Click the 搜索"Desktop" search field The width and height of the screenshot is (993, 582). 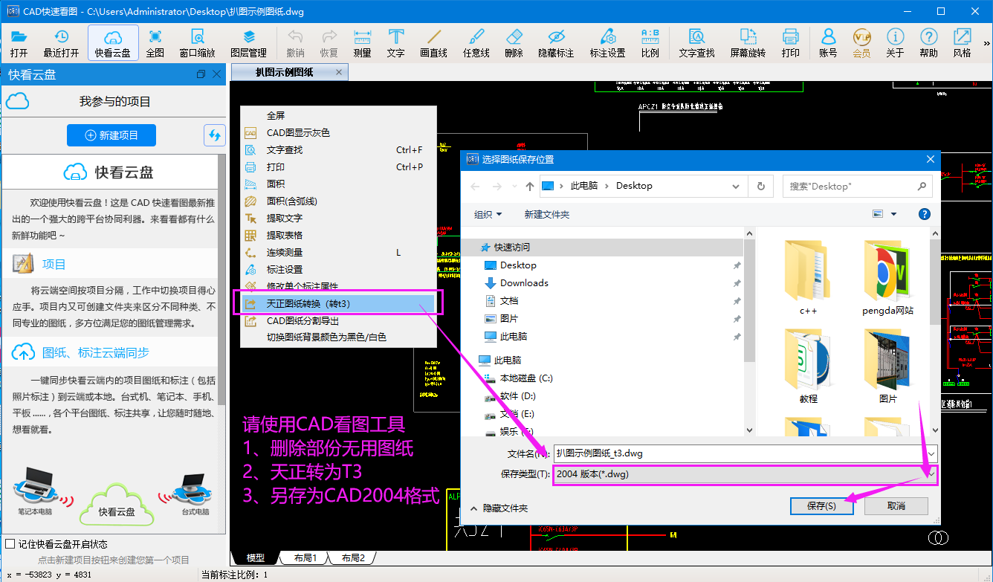[857, 186]
